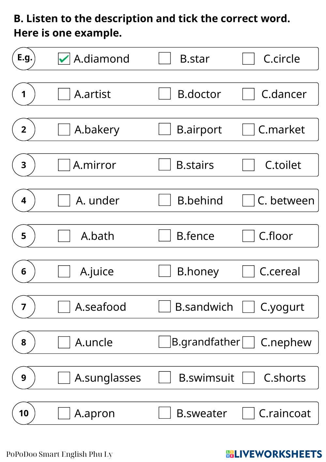The image size is (326, 462).
Task: Tick the A.mirror checkbox
Action: (64, 165)
